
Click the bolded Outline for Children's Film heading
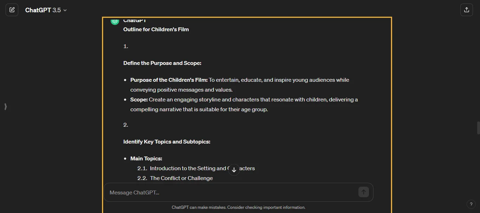tap(156, 29)
